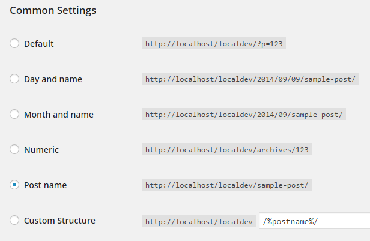Click the "Custom Structure" label text
Viewport: 370px width, 241px height.
click(x=59, y=221)
